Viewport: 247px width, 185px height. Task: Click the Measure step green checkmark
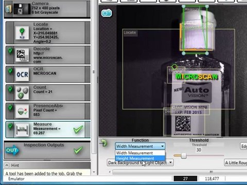click(78, 129)
